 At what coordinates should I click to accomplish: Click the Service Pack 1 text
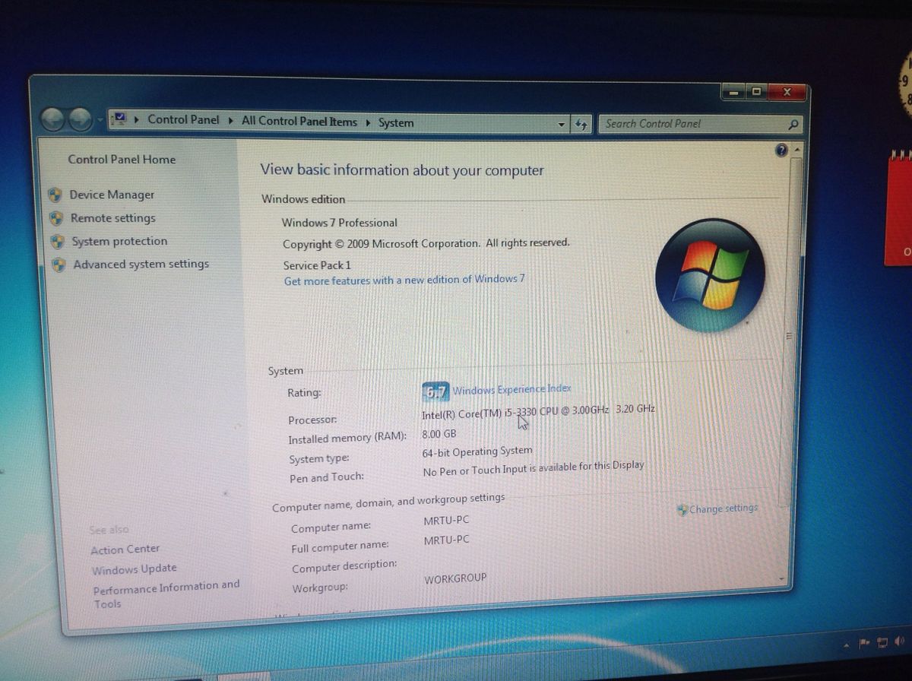click(x=318, y=265)
